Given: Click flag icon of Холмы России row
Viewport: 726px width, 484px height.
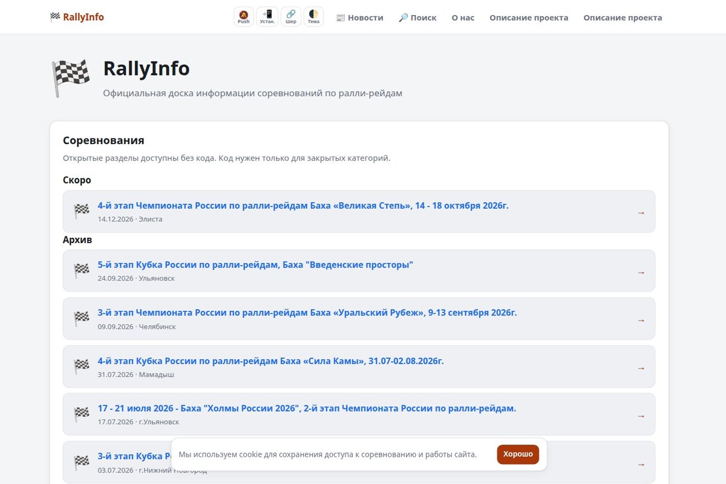Looking at the screenshot, I should pos(82,414).
